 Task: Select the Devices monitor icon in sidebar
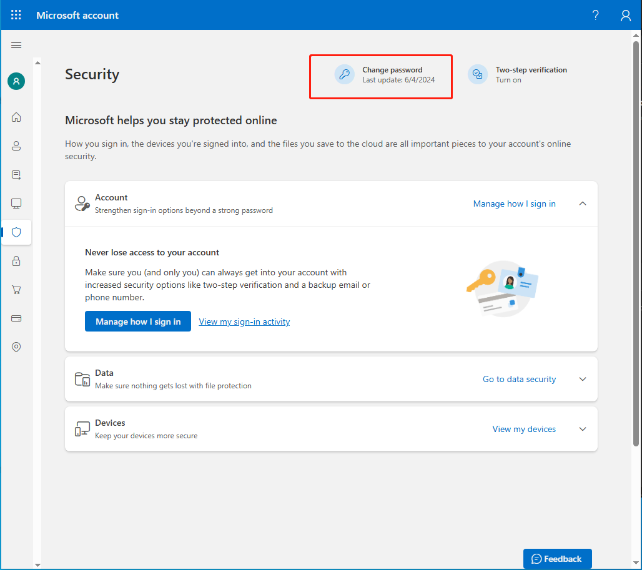[x=16, y=203]
